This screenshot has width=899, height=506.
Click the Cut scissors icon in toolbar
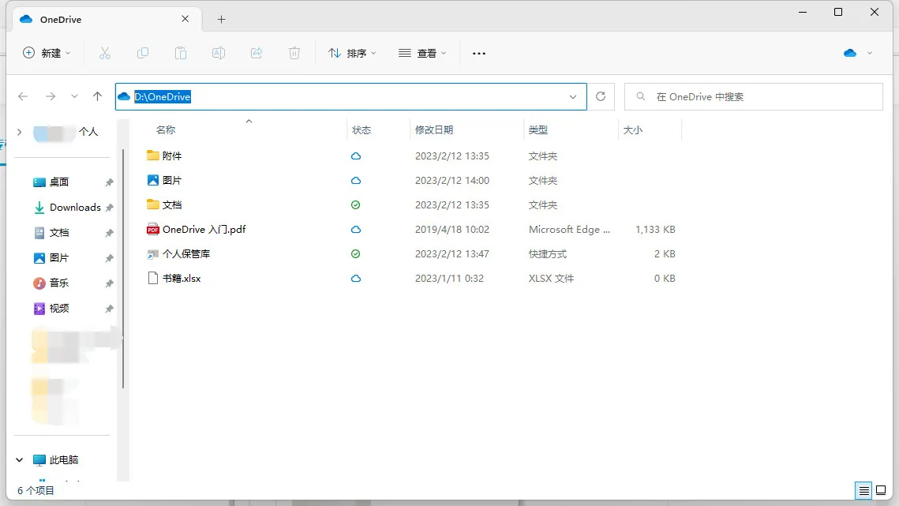click(104, 54)
